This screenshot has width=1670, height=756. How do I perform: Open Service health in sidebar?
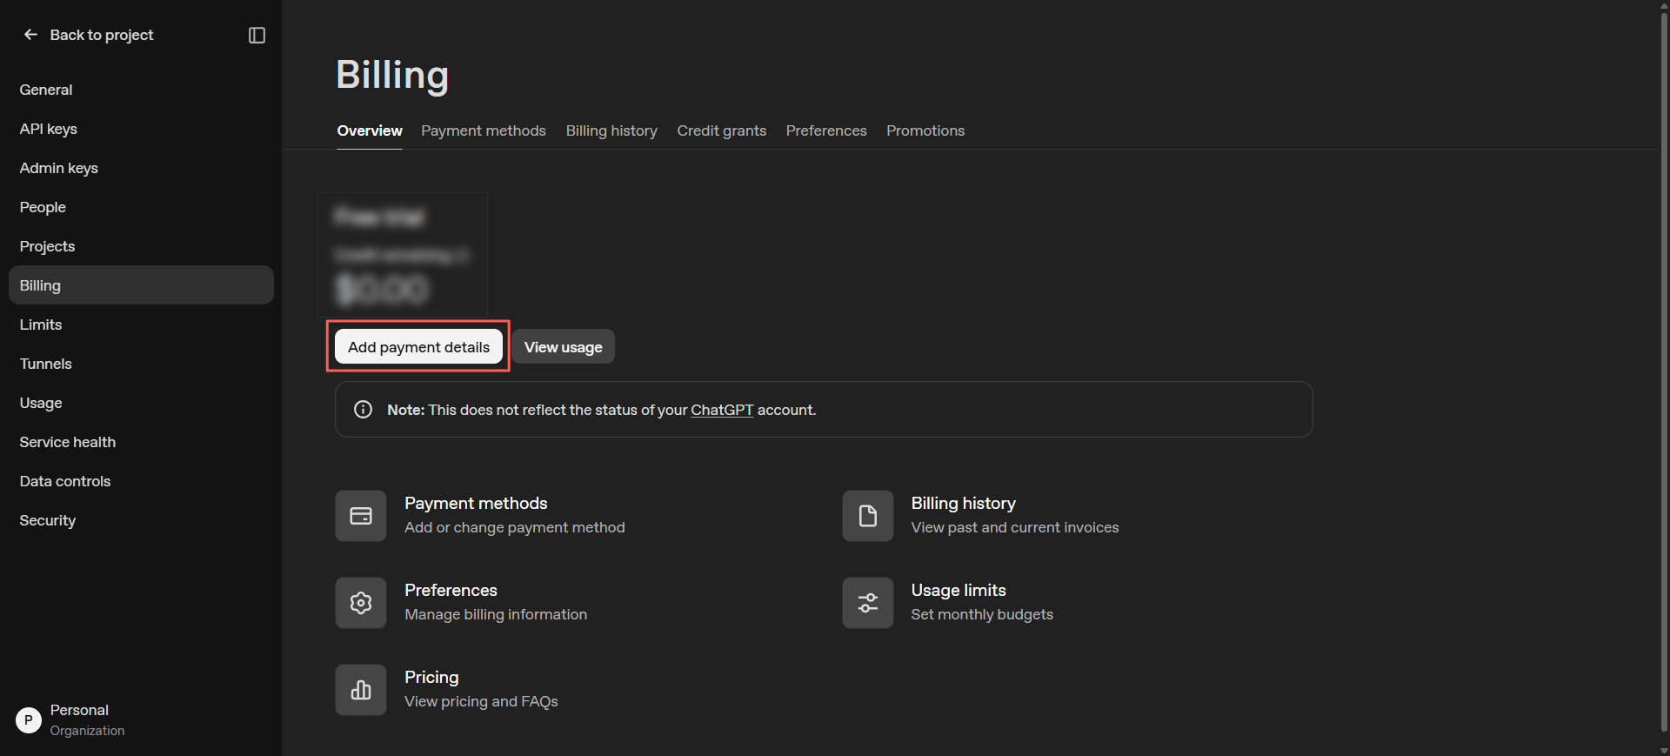141,442
